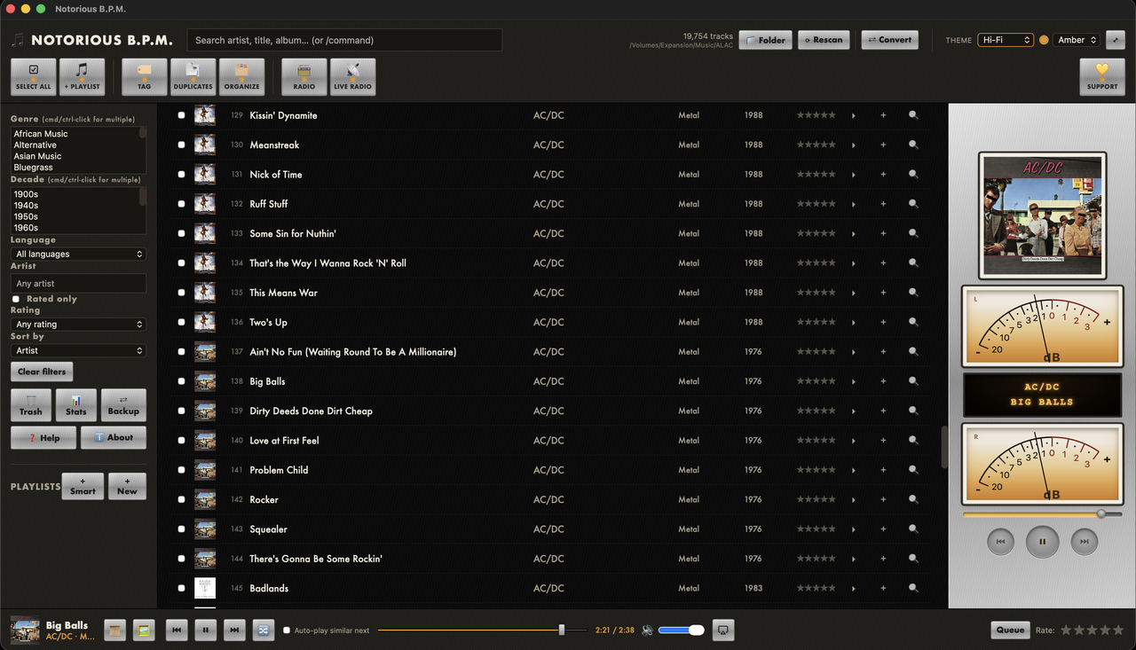1136x650 pixels.
Task: Click magnifier icon on Rocker row
Action: click(913, 499)
